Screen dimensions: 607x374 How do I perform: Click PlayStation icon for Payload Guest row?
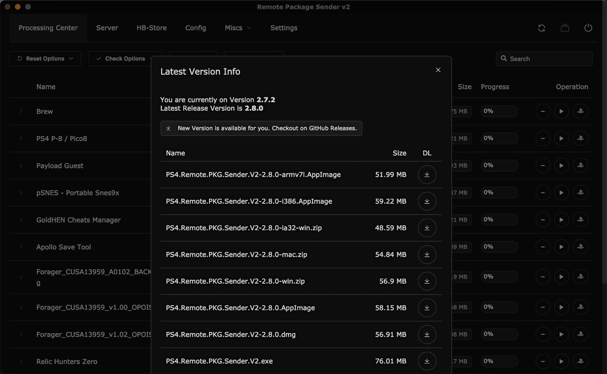tap(580, 166)
